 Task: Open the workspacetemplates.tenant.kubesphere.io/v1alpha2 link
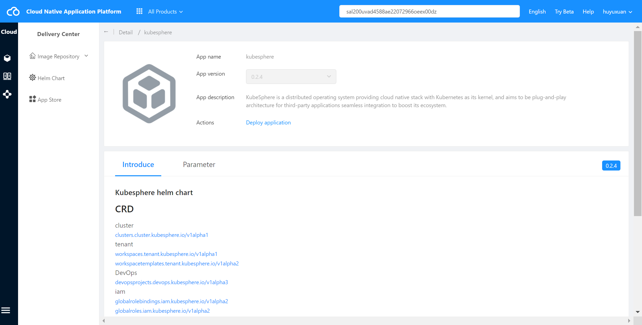[x=177, y=263]
